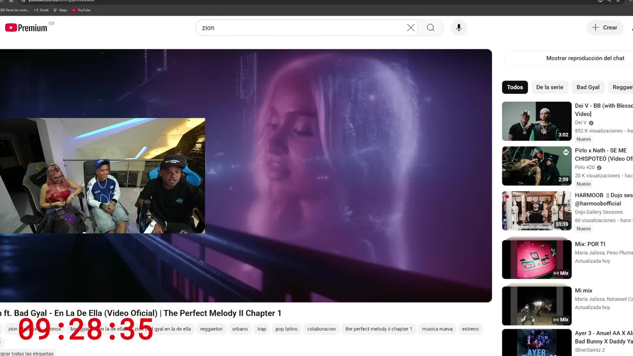Click the main video player area

tap(246, 176)
